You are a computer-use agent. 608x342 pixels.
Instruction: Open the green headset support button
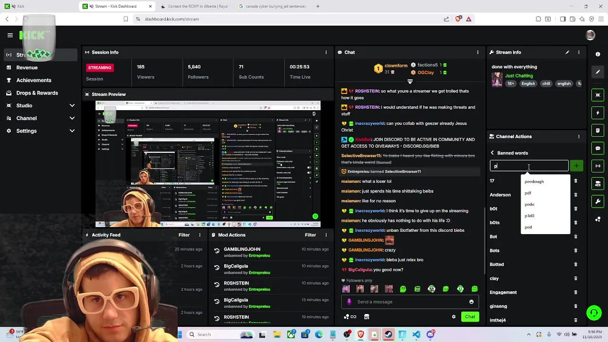(594, 313)
